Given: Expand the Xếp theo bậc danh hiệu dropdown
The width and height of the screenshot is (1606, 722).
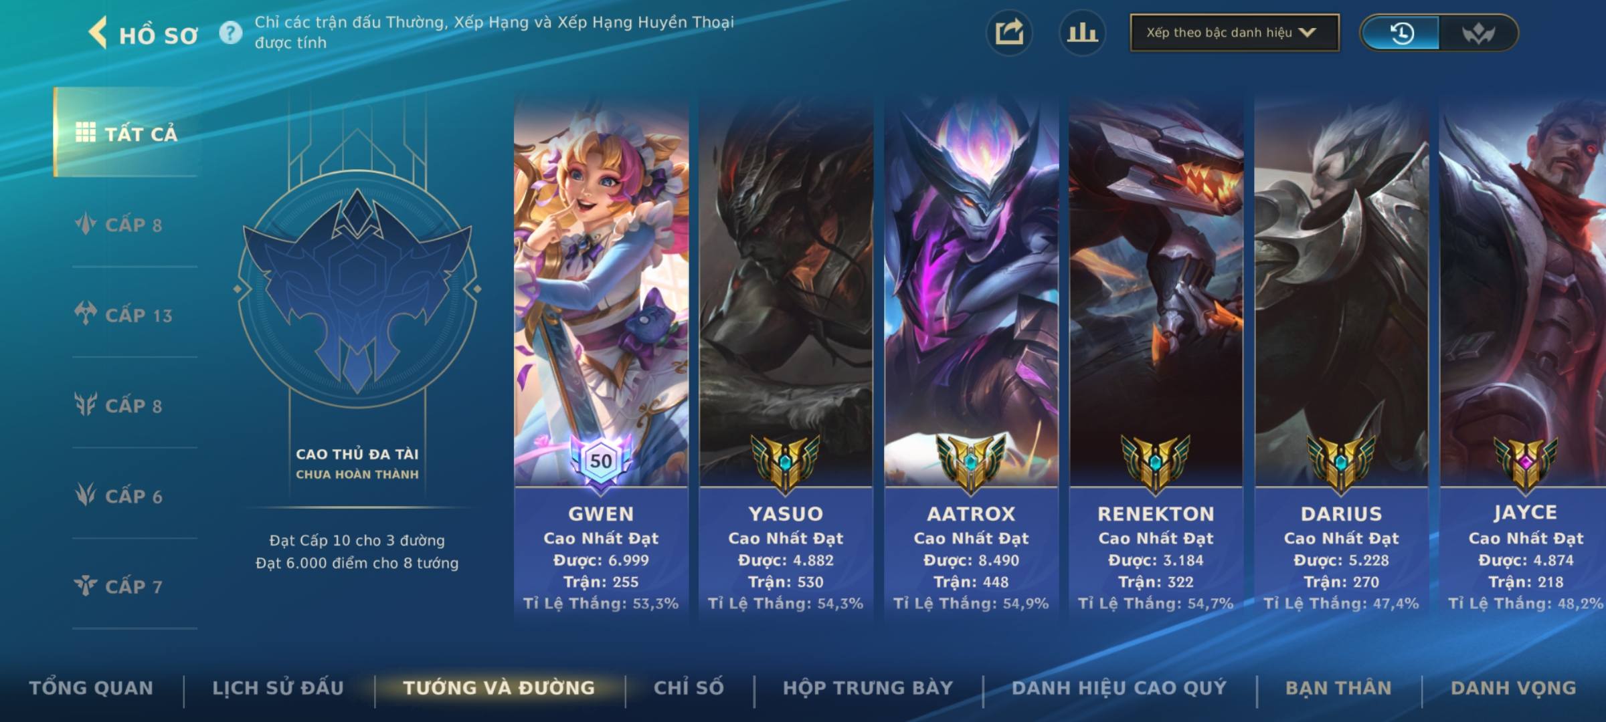Looking at the screenshot, I should click(x=1235, y=33).
